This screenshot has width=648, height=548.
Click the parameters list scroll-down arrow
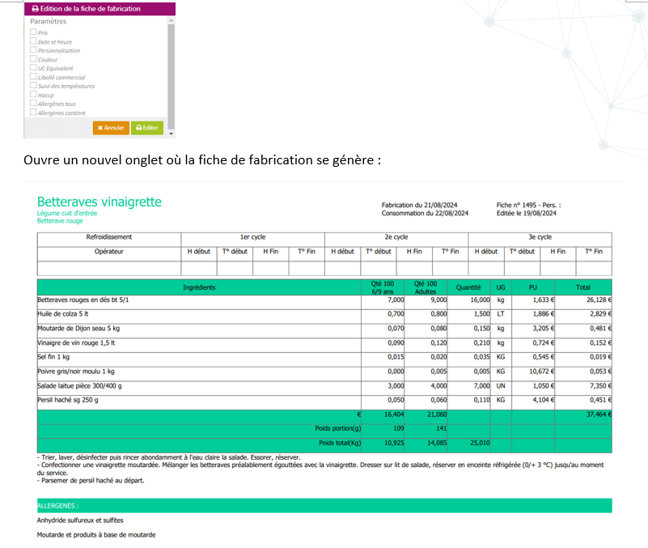(x=171, y=134)
